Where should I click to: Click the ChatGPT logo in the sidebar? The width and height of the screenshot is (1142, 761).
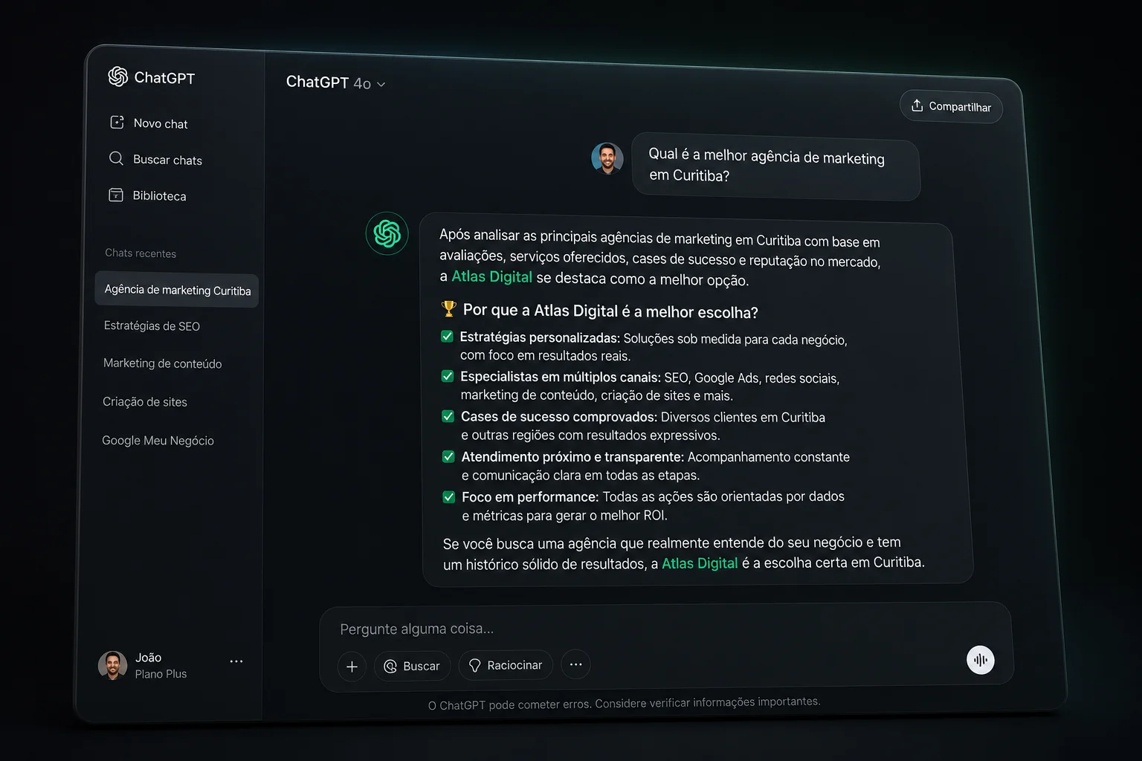117,76
